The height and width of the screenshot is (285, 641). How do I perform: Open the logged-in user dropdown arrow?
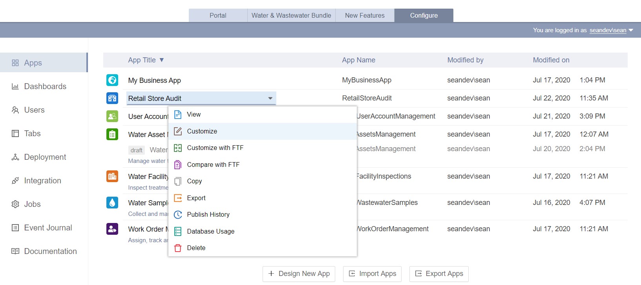click(631, 30)
